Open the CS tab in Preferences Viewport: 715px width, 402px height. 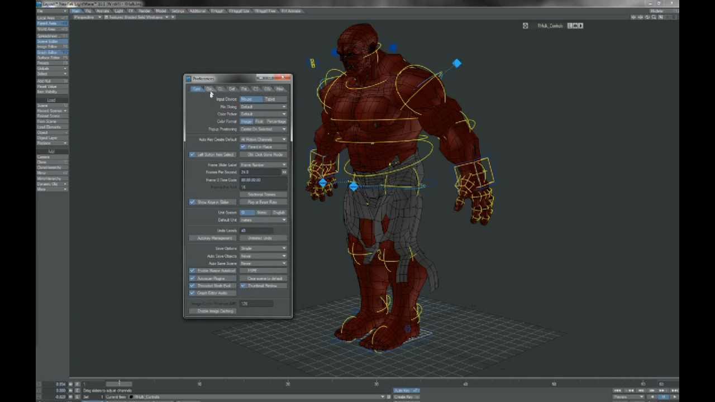point(255,89)
